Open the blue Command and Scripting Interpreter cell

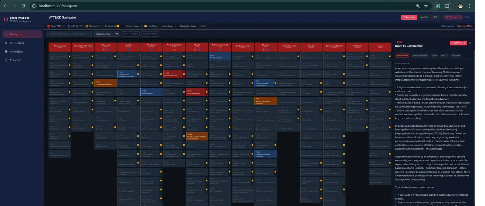tap(128, 74)
